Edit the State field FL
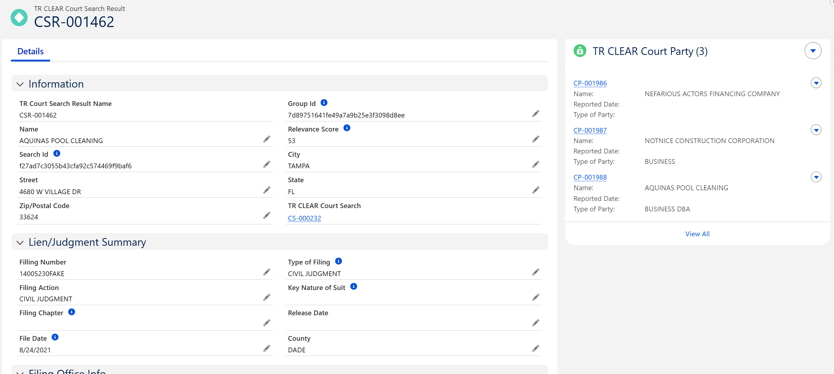Viewport: 834px width, 374px height. coord(536,190)
